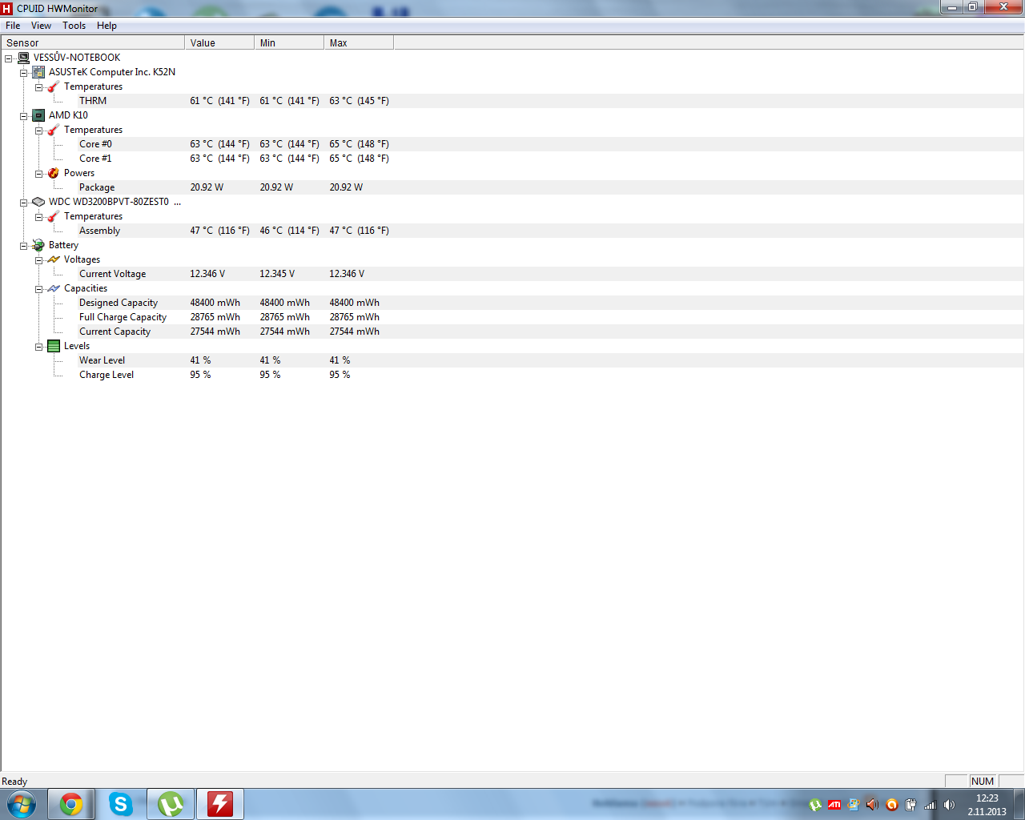Click the 12.345 V Min value

(x=277, y=274)
